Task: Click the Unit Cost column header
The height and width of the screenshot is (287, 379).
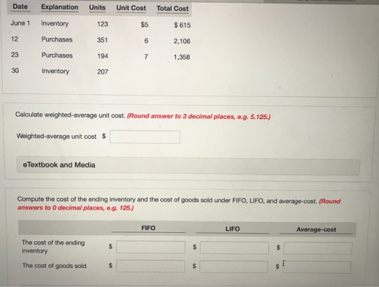Action: tap(131, 8)
